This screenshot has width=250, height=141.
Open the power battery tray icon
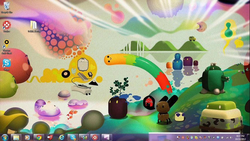222,138
